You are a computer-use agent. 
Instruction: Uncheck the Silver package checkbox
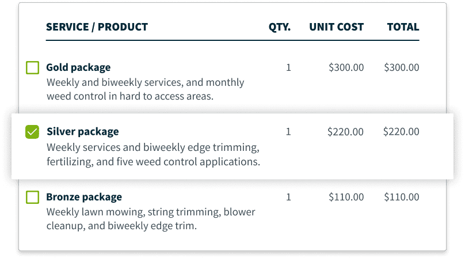32,132
